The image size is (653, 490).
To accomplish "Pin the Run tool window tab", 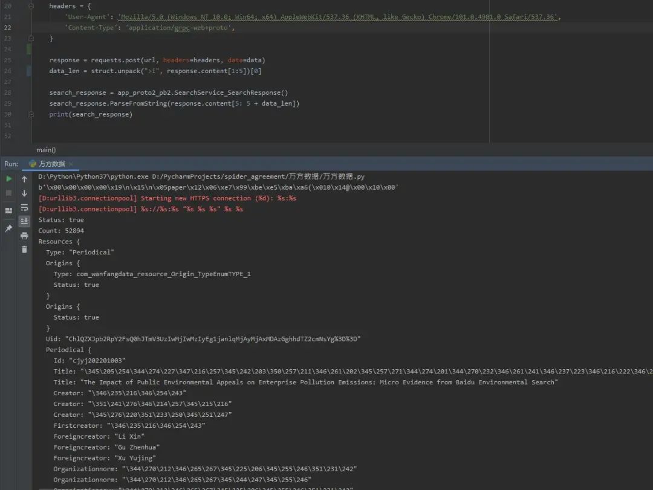I will (9, 227).
